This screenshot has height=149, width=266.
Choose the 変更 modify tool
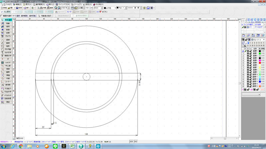(x=6, y=33)
